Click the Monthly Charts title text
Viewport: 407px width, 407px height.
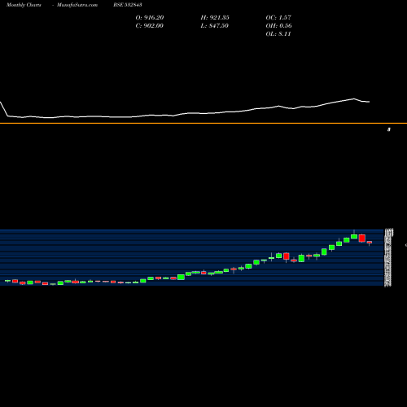[x=24, y=5]
